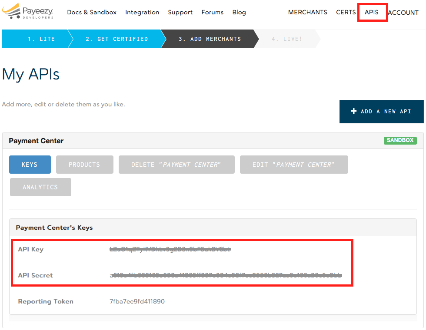Click the My APIs page heading
Screen dimensions: 426x330
point(31,74)
